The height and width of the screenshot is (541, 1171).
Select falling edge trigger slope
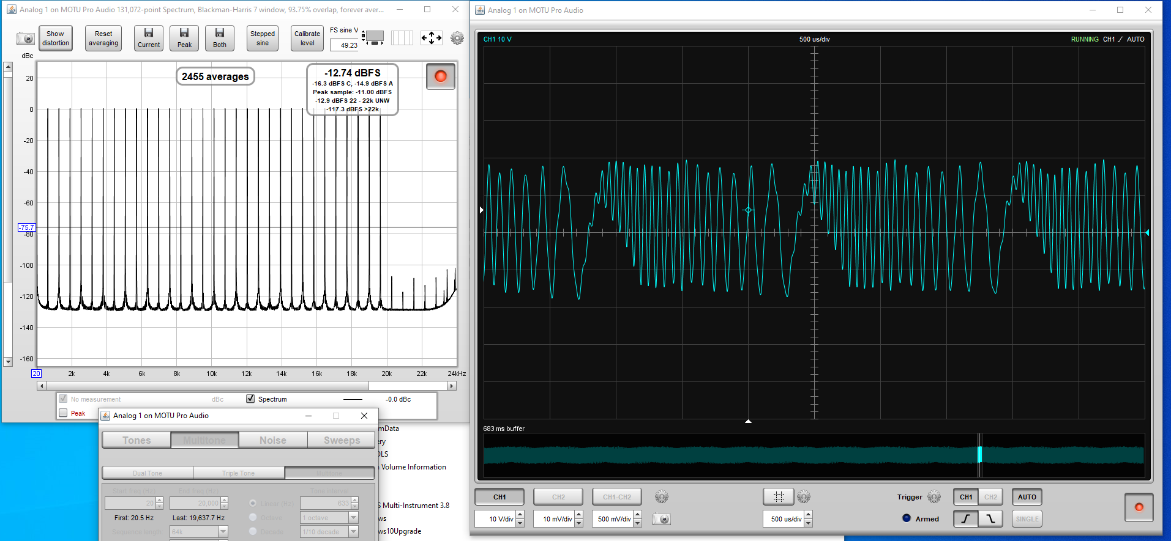pos(990,519)
